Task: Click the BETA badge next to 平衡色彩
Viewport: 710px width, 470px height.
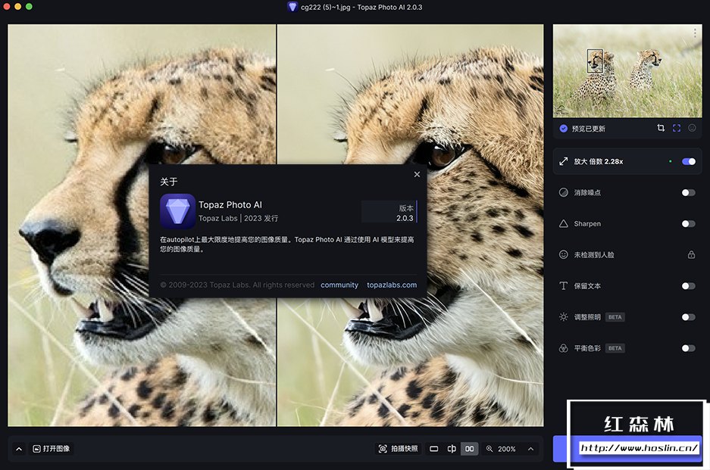Action: tap(615, 348)
